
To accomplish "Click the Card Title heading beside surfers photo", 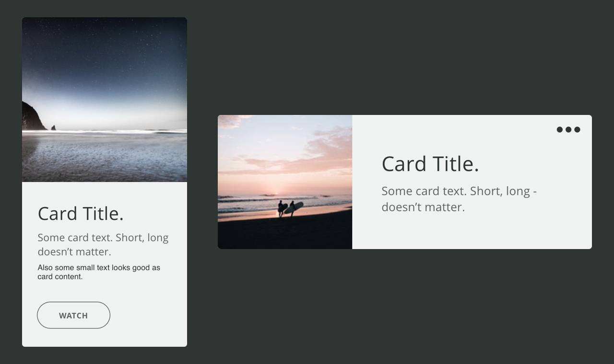I will [x=430, y=164].
